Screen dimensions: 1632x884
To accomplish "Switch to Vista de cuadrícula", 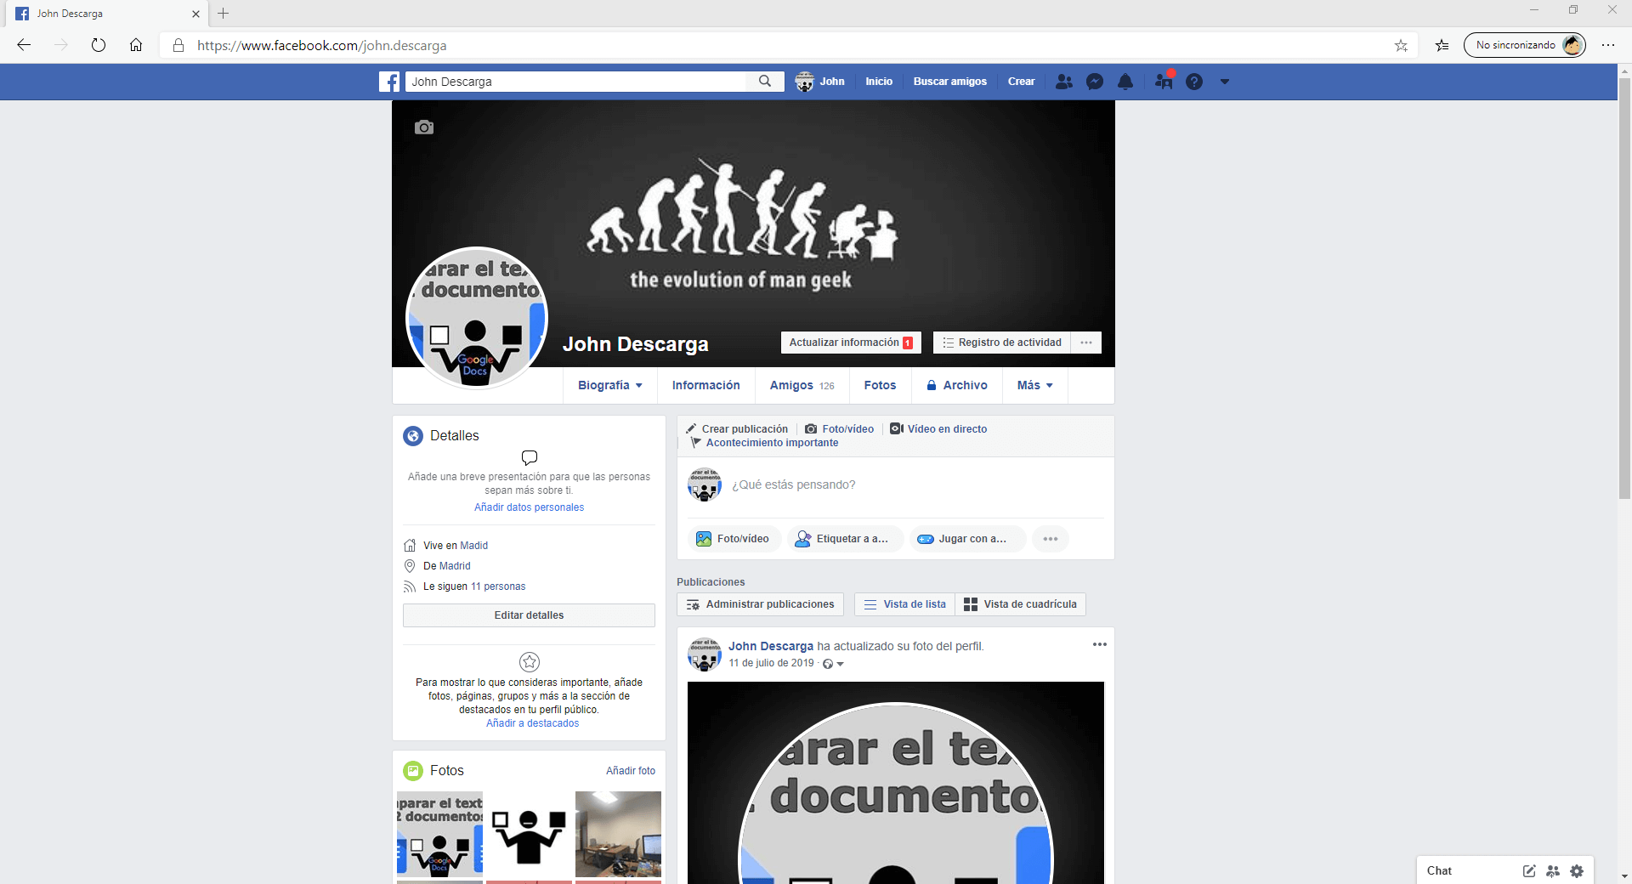I will pos(1020,604).
